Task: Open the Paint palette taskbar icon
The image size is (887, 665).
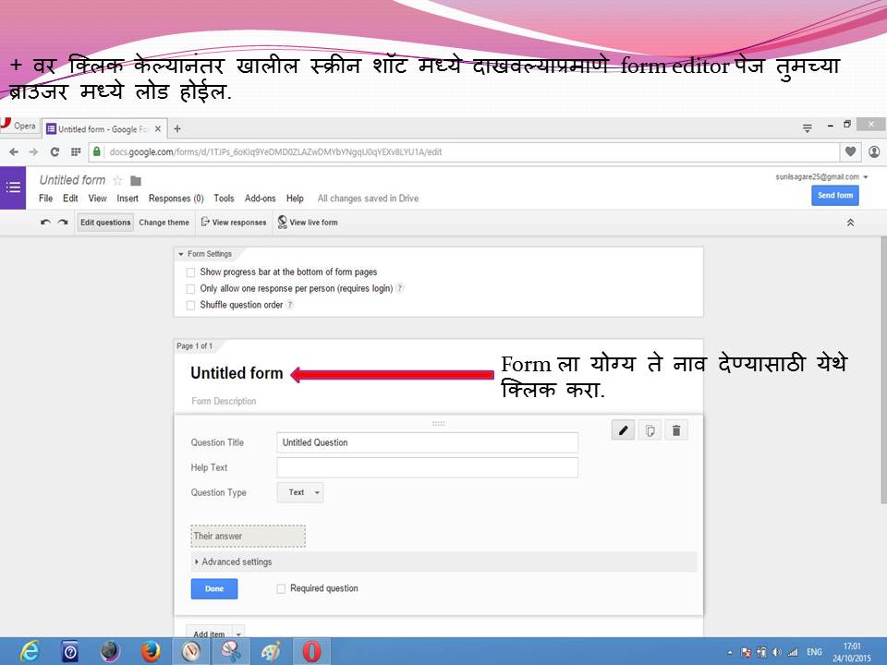Action: 271,651
